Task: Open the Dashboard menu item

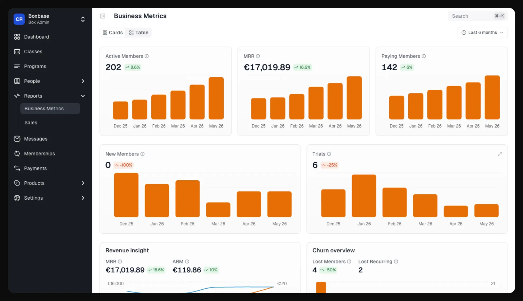Action: pyautogui.click(x=50, y=37)
